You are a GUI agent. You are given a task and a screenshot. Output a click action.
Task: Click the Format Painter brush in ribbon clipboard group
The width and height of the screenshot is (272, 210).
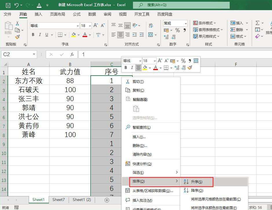(x=17, y=37)
